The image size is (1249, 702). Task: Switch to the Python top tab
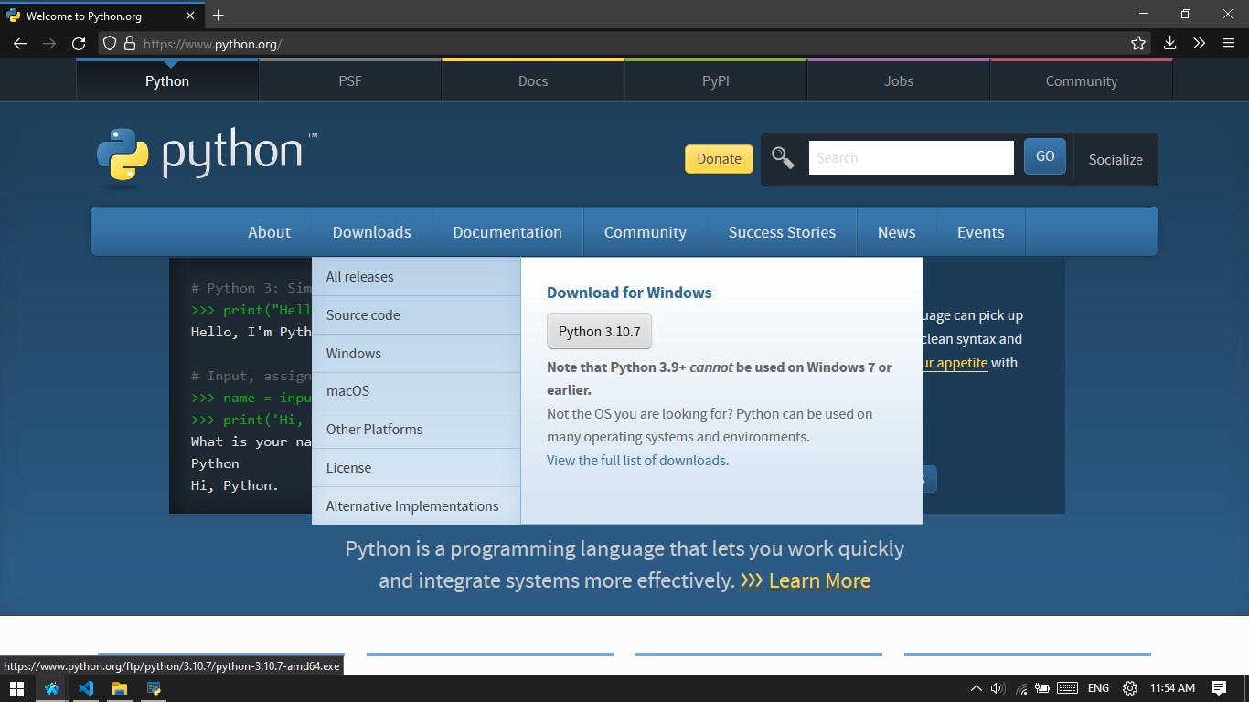click(x=167, y=80)
